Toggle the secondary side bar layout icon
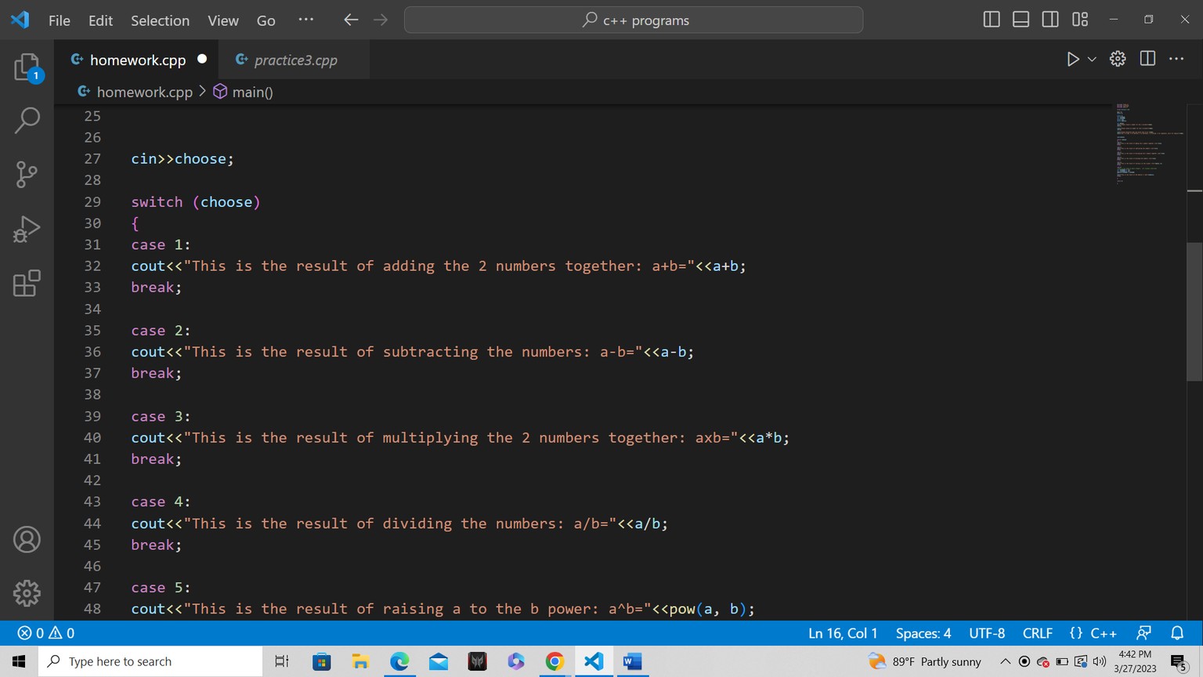The width and height of the screenshot is (1203, 677). tap(1050, 20)
